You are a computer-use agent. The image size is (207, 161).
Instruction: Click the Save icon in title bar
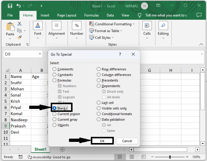pyautogui.click(x=10, y=6)
